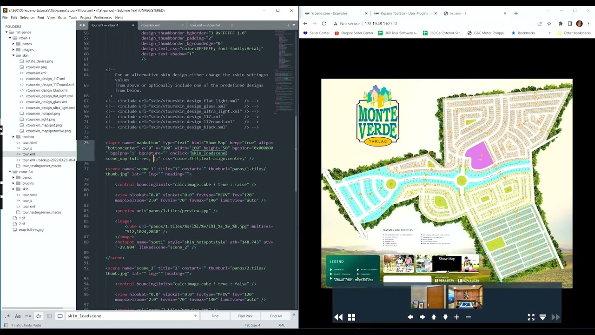Screen dimensions: 595x335
Task: Click the Show Map button in krpano viewer
Action: (447, 263)
